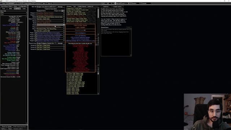This screenshot has width=231, height=130.
Task: Select 'Ghoul Solace, Small Cluster Jewel' item
Action: click(77, 22)
